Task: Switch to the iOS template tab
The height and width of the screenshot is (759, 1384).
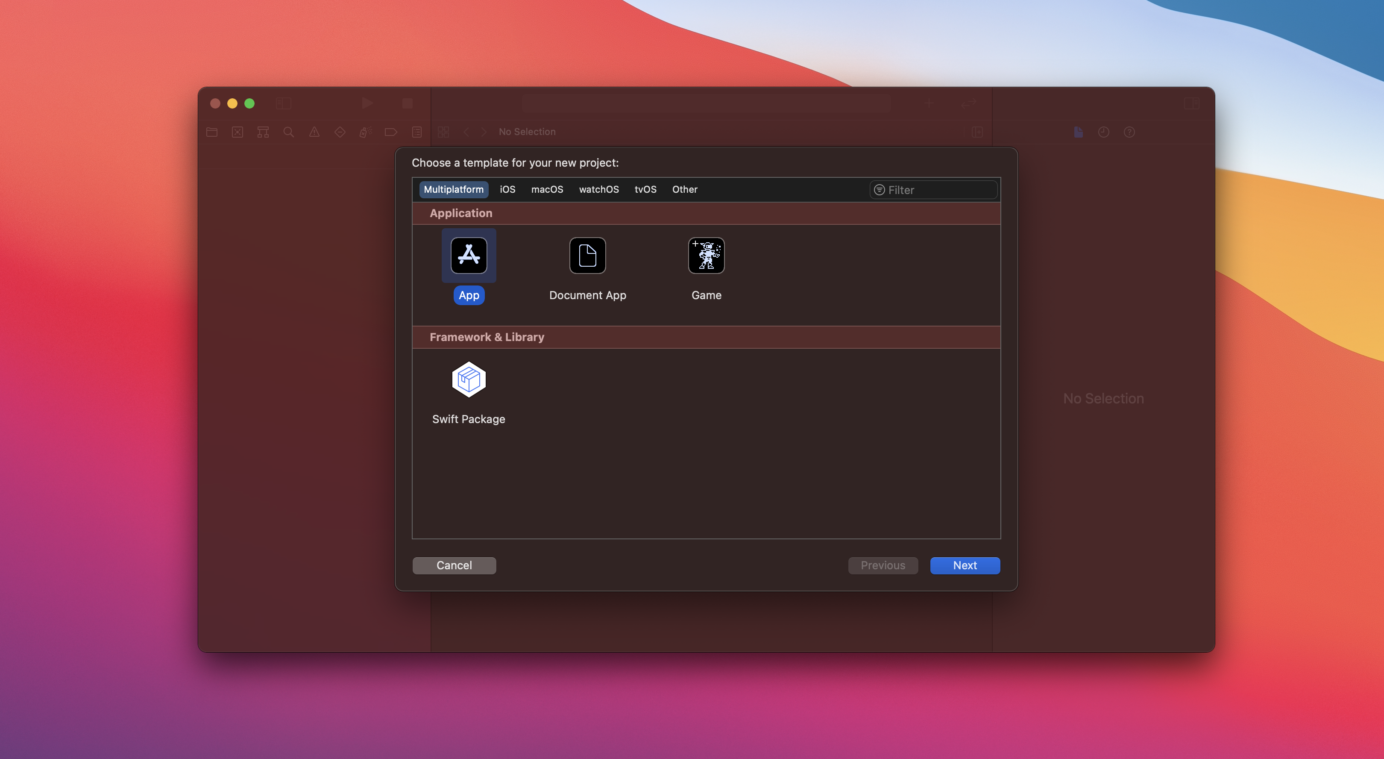Action: tap(507, 189)
